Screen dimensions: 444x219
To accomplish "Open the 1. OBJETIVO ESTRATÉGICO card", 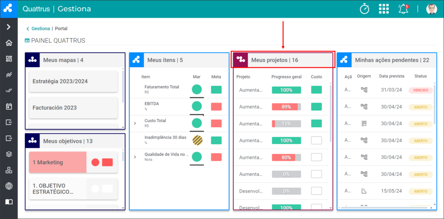I will pos(73,189).
